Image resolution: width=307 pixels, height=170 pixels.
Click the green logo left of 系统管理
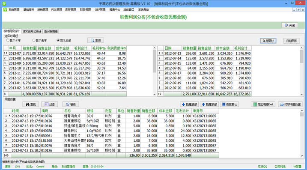5,9
